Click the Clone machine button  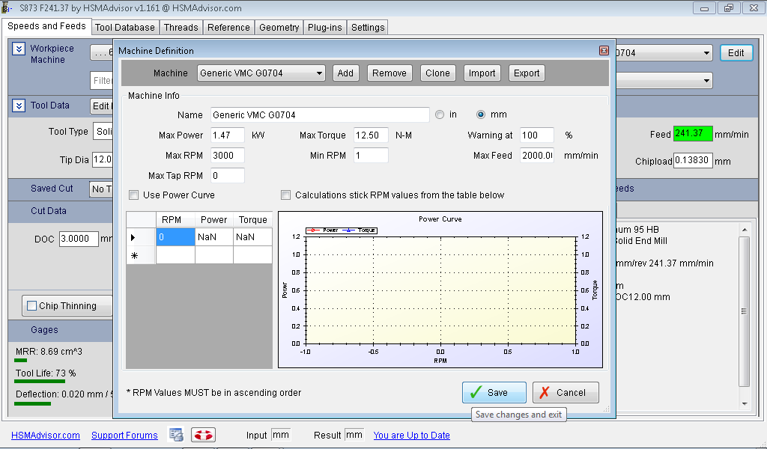tap(437, 73)
